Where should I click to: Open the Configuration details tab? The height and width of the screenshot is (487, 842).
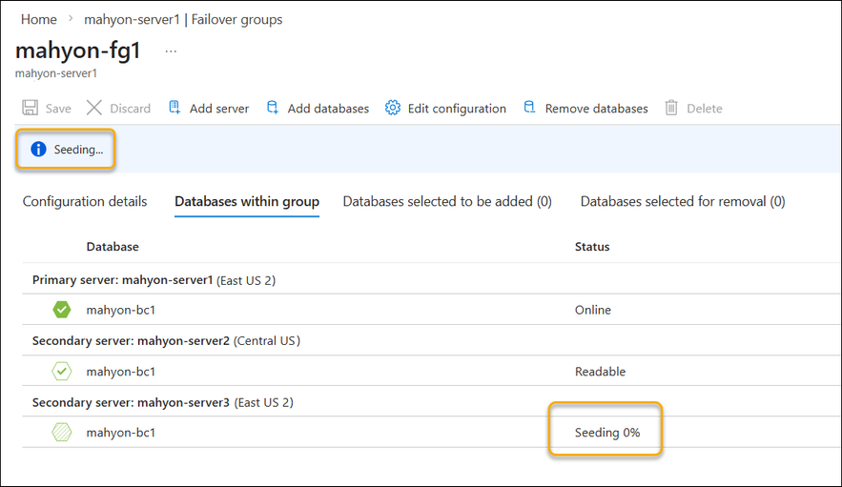click(x=85, y=201)
